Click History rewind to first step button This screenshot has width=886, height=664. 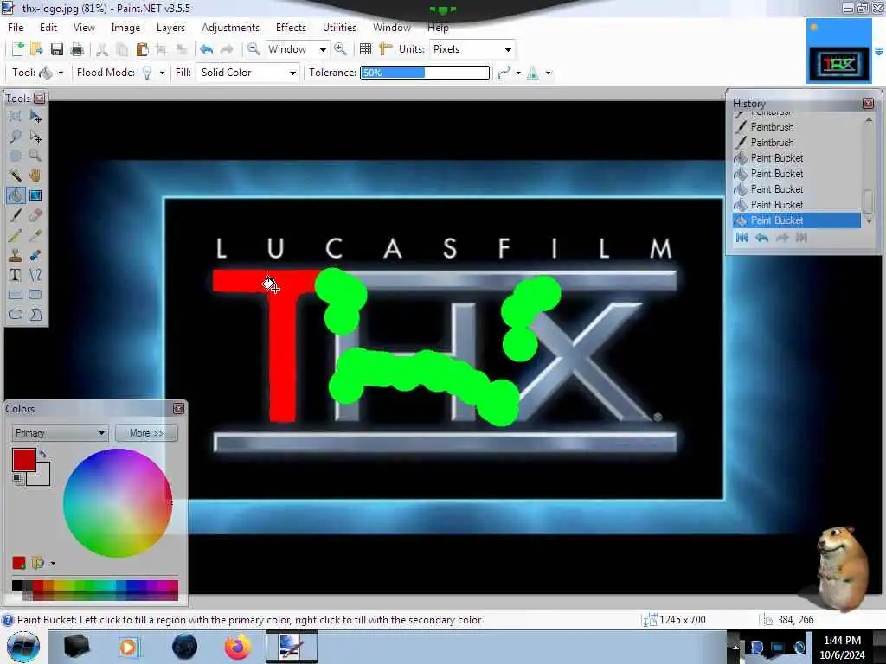742,238
